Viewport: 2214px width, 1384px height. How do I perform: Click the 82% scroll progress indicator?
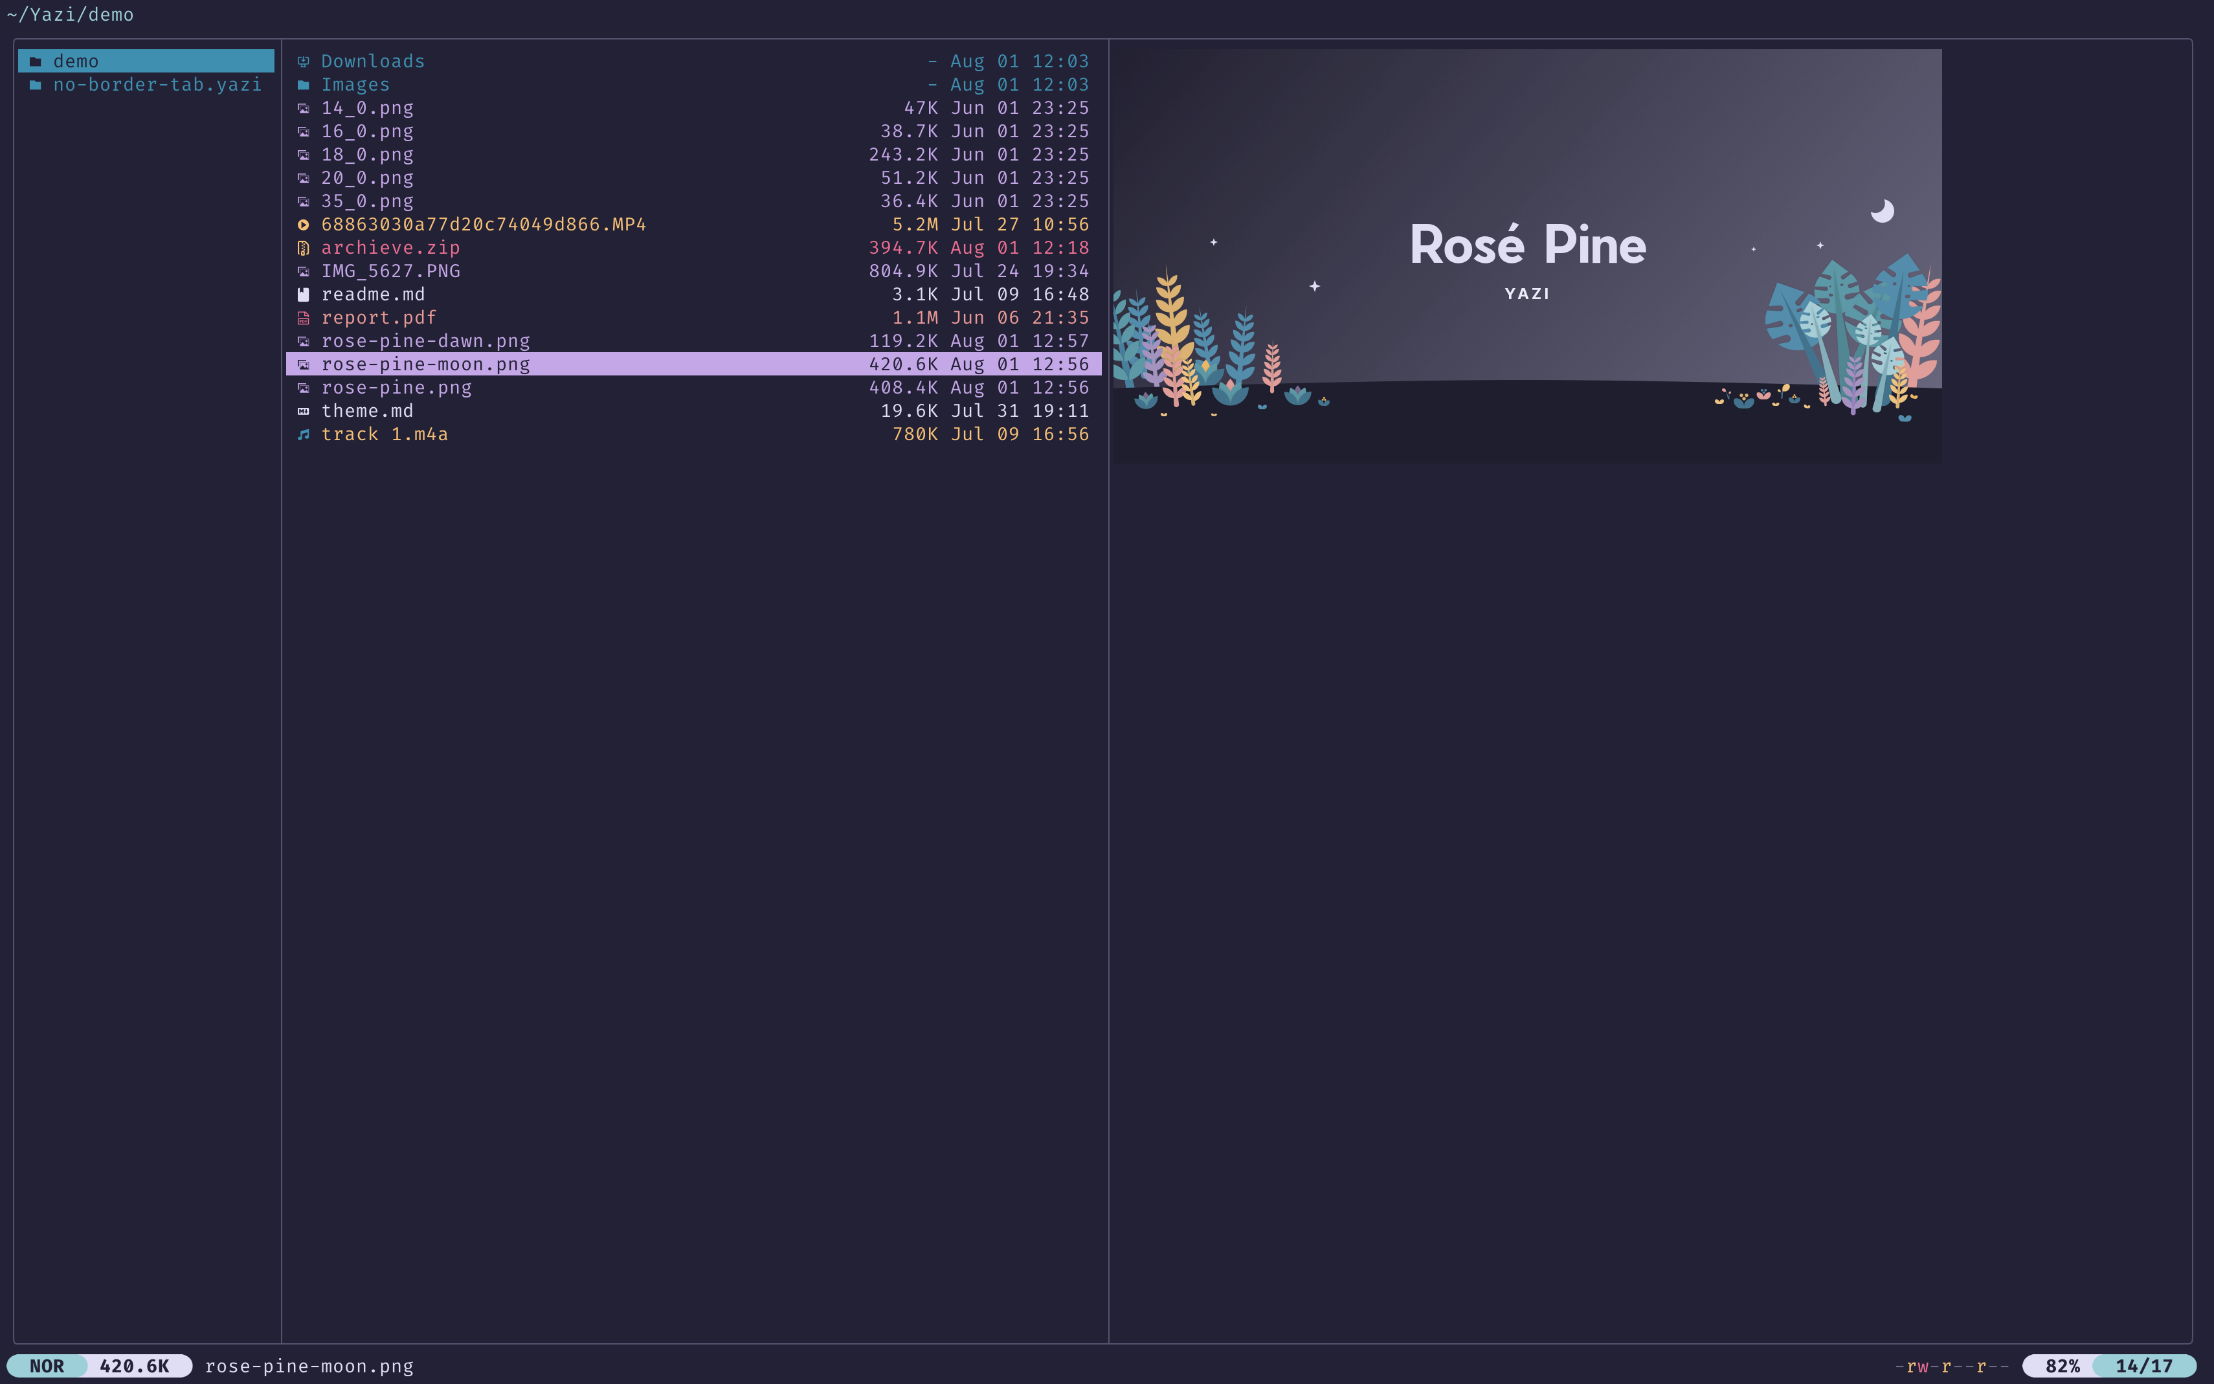pyautogui.click(x=2061, y=1366)
